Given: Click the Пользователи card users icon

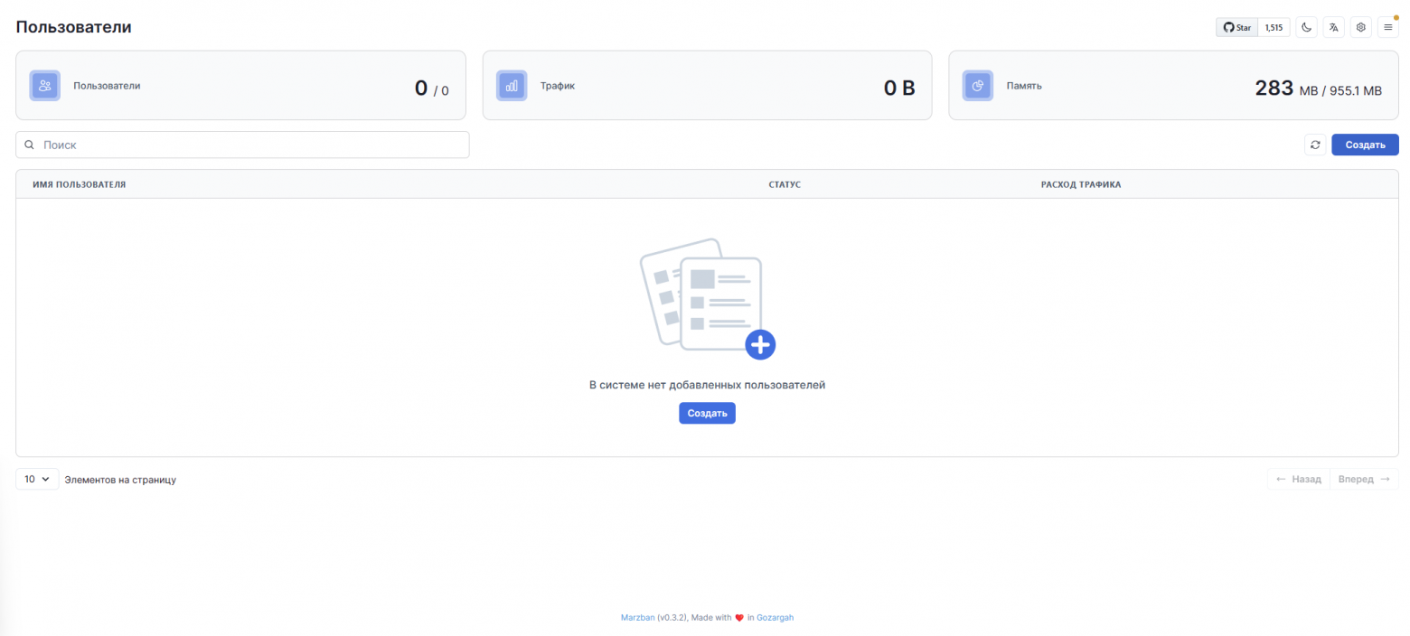Looking at the screenshot, I should pos(45,86).
